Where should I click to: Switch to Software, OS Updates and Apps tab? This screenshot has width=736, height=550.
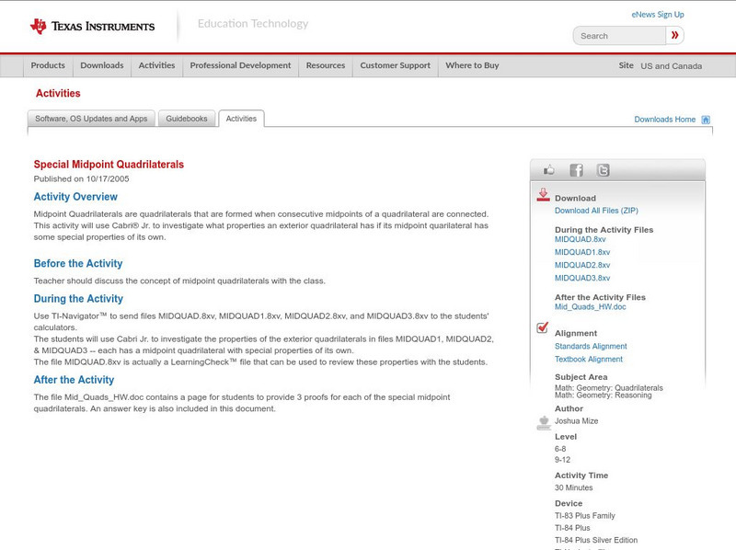tap(91, 119)
